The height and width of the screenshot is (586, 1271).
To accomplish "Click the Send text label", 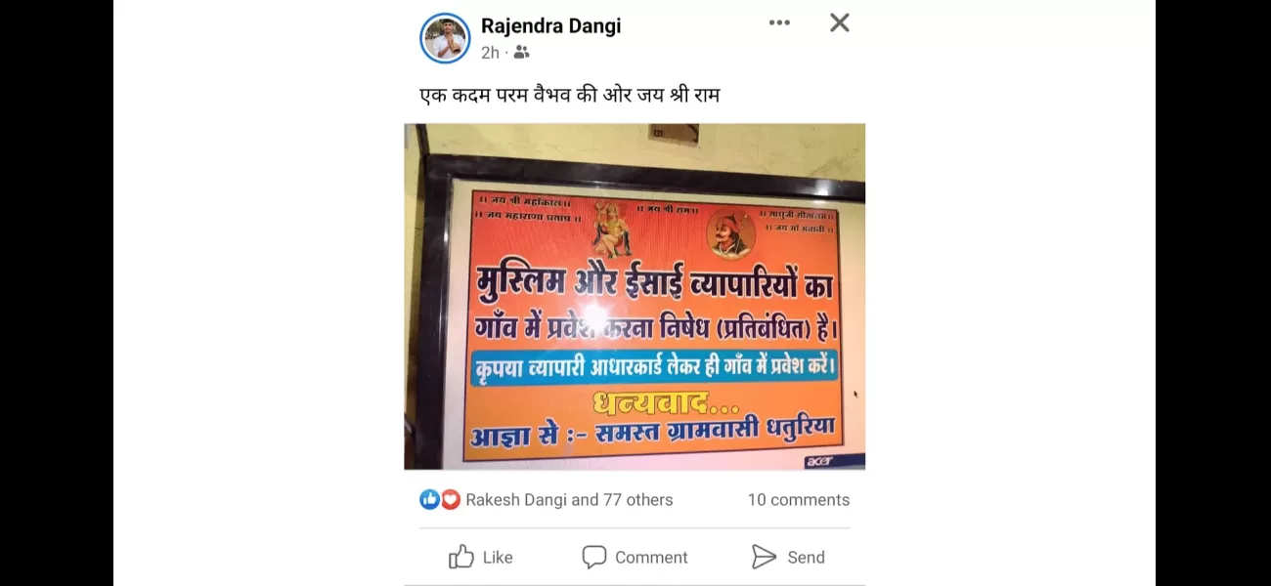I will coord(807,557).
